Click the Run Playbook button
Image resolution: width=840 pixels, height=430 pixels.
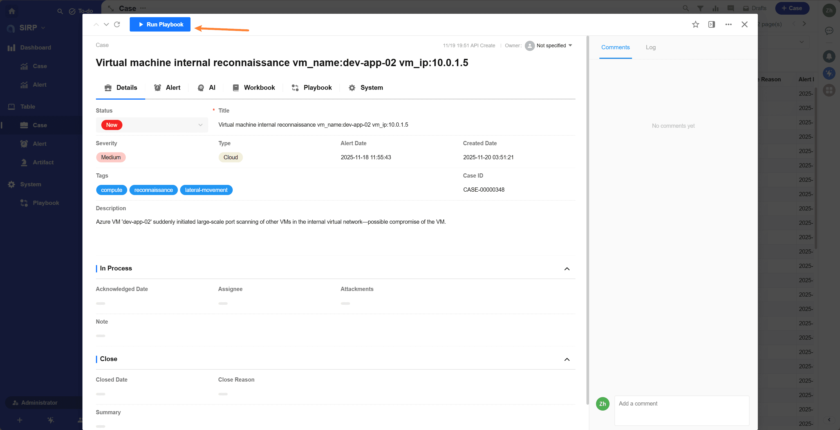pos(160,24)
